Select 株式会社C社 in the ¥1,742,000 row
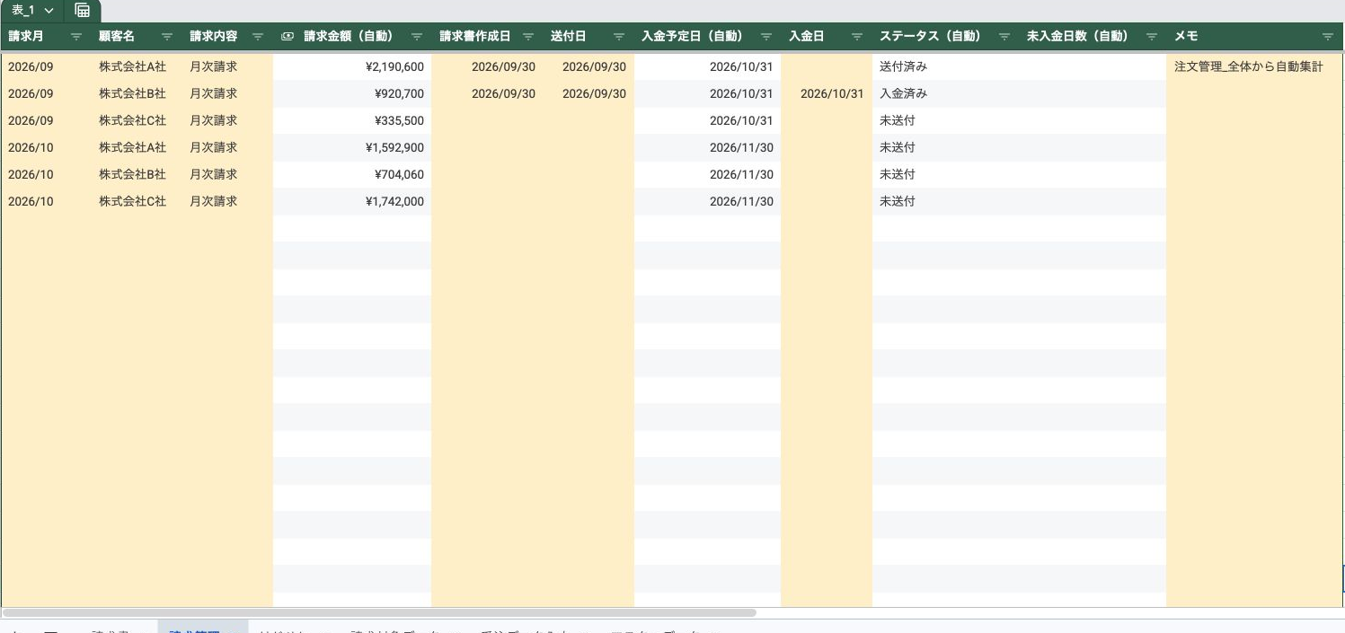The width and height of the screenshot is (1345, 633). click(x=137, y=201)
